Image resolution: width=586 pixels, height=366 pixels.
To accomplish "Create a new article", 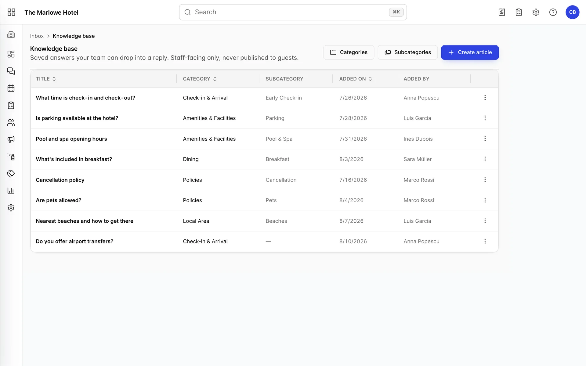I will click(x=470, y=52).
